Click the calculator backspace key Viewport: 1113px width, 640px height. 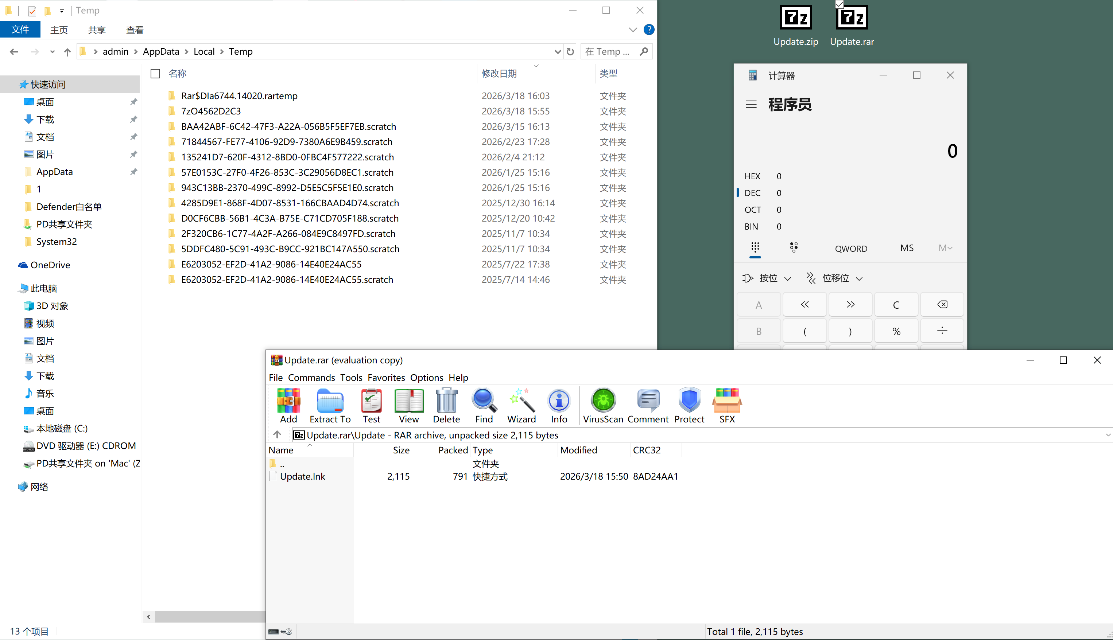point(942,305)
